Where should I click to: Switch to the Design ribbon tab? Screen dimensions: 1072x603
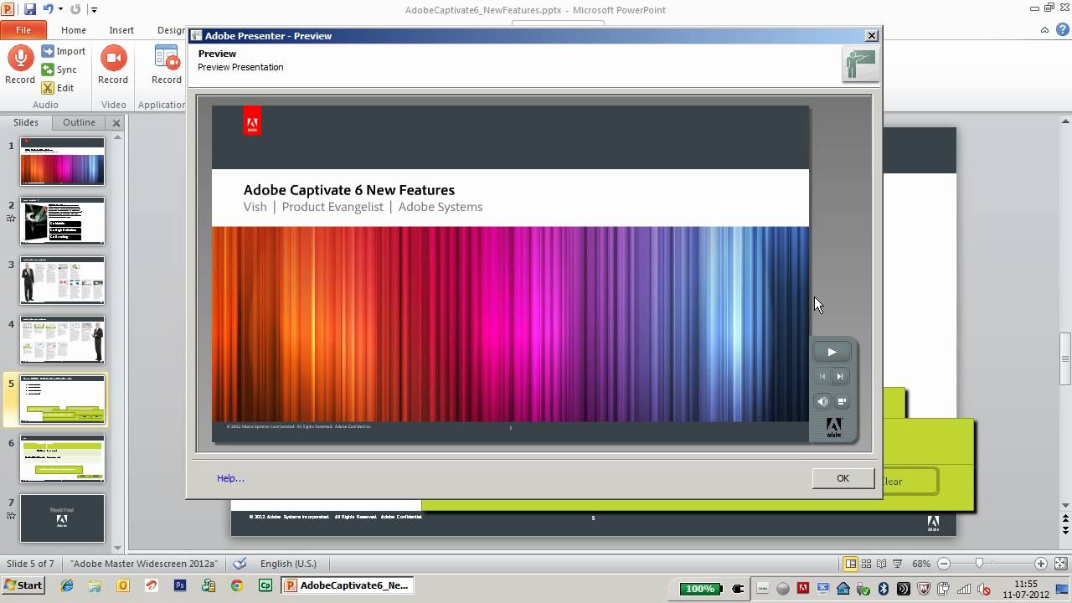pos(171,29)
